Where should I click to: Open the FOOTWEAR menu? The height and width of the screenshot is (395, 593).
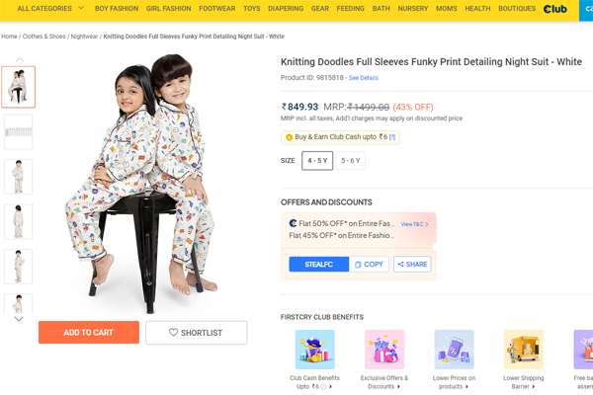pos(216,9)
